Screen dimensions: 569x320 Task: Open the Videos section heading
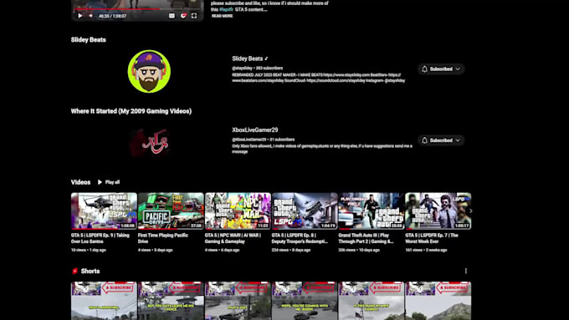pyautogui.click(x=80, y=182)
